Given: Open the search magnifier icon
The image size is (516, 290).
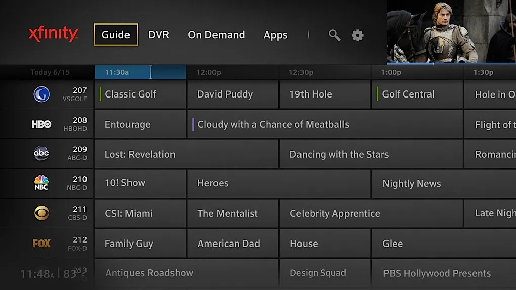Looking at the screenshot, I should point(334,35).
